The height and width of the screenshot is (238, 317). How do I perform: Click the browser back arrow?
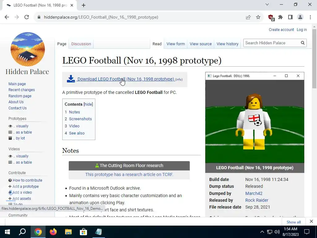click(x=7, y=17)
